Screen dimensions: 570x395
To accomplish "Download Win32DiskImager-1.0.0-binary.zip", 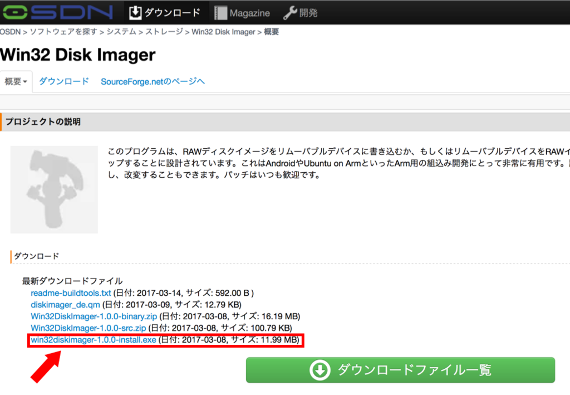I will coord(94,316).
